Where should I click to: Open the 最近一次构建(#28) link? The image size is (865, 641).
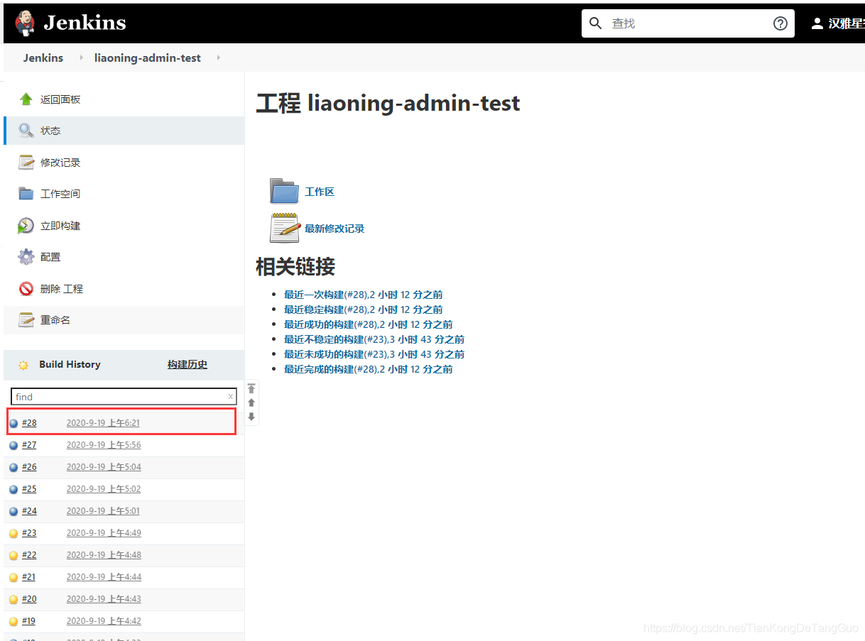[x=364, y=295]
